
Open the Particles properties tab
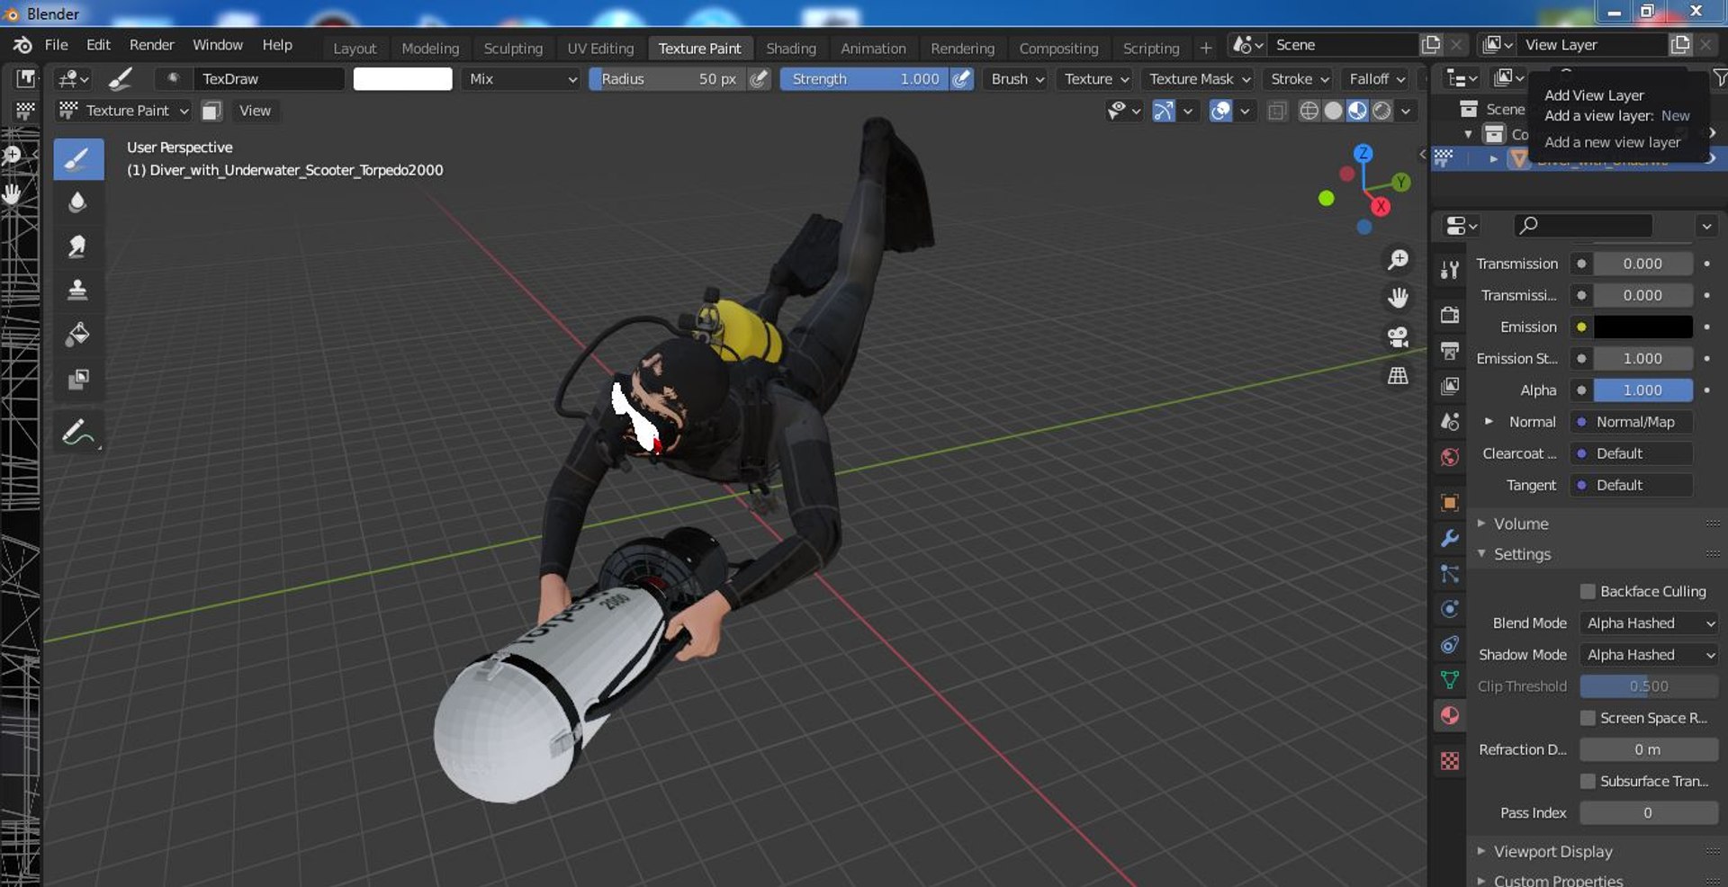click(1449, 573)
